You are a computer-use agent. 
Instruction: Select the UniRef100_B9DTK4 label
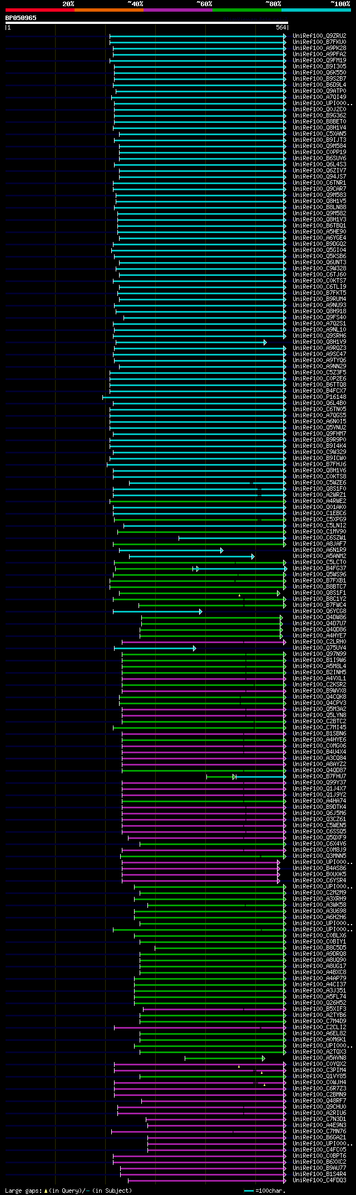(319, 807)
